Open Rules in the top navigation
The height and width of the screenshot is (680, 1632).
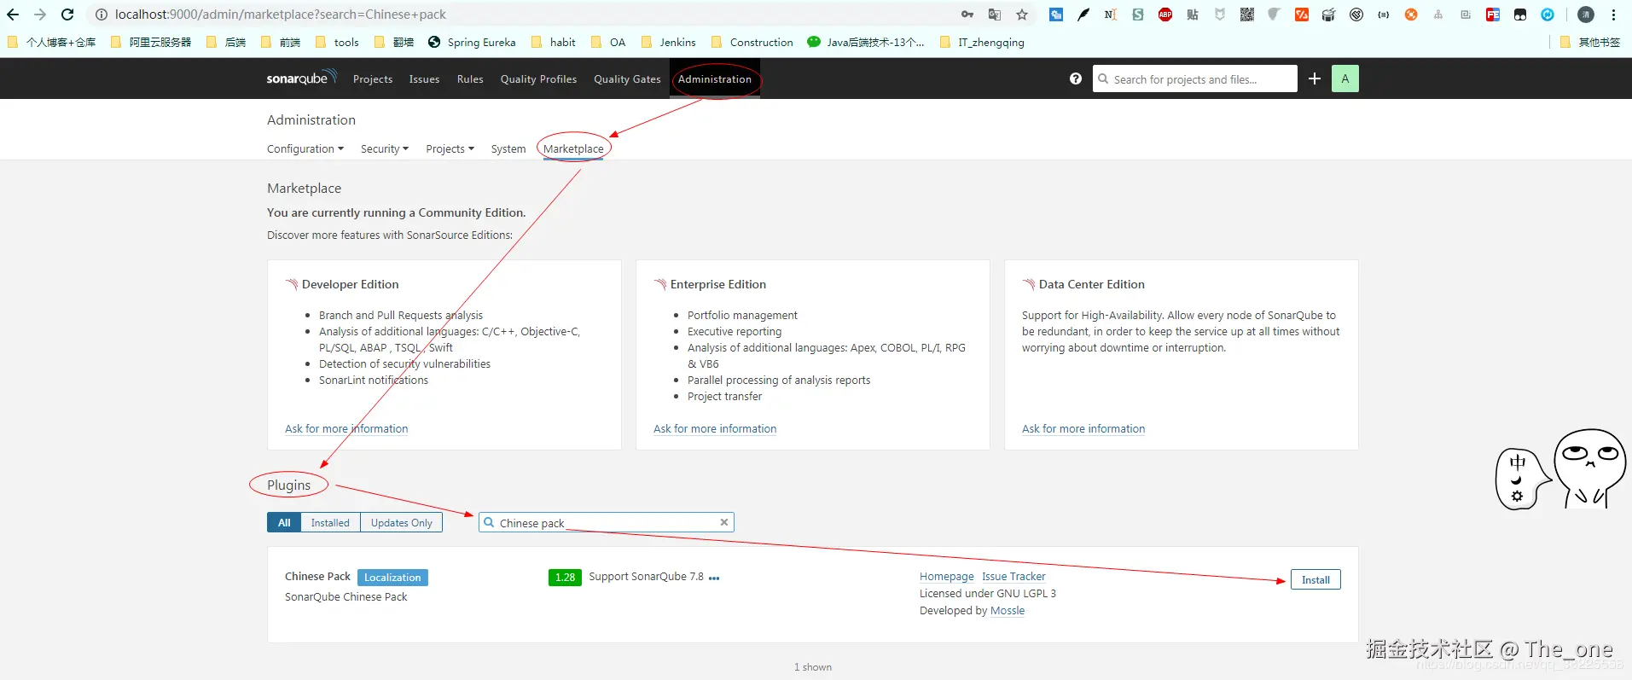click(x=470, y=78)
